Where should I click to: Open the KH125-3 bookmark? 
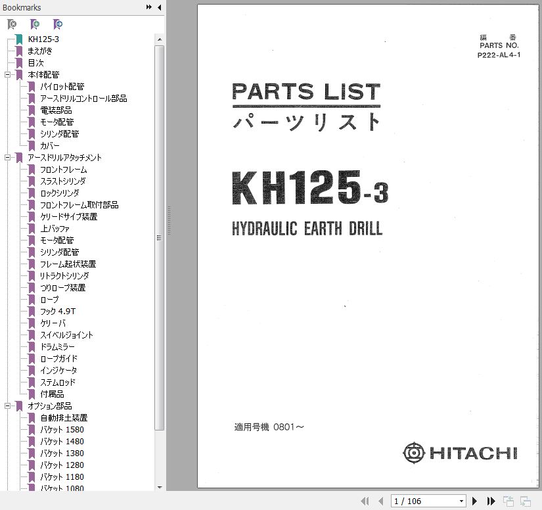pyautogui.click(x=43, y=39)
